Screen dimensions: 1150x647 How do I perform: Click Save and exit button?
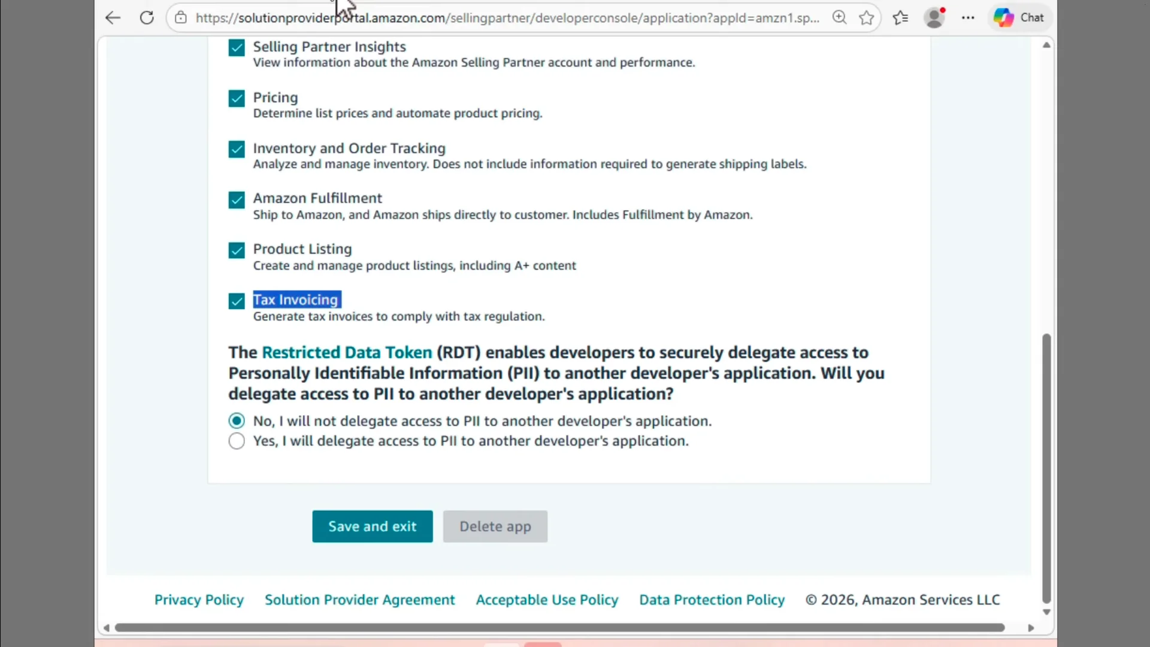[x=372, y=527]
